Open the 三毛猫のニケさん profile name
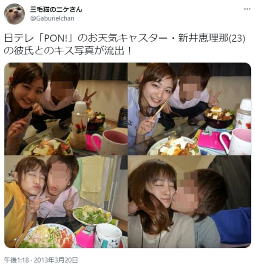The image size is (255, 269). click(x=56, y=9)
